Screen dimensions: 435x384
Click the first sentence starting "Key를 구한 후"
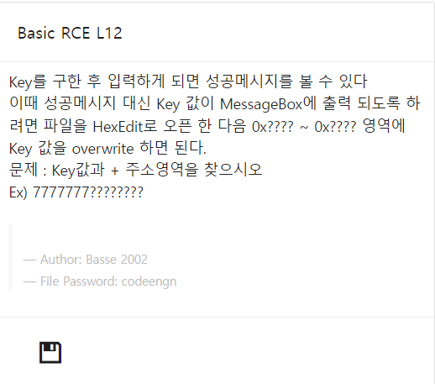pyautogui.click(x=188, y=82)
